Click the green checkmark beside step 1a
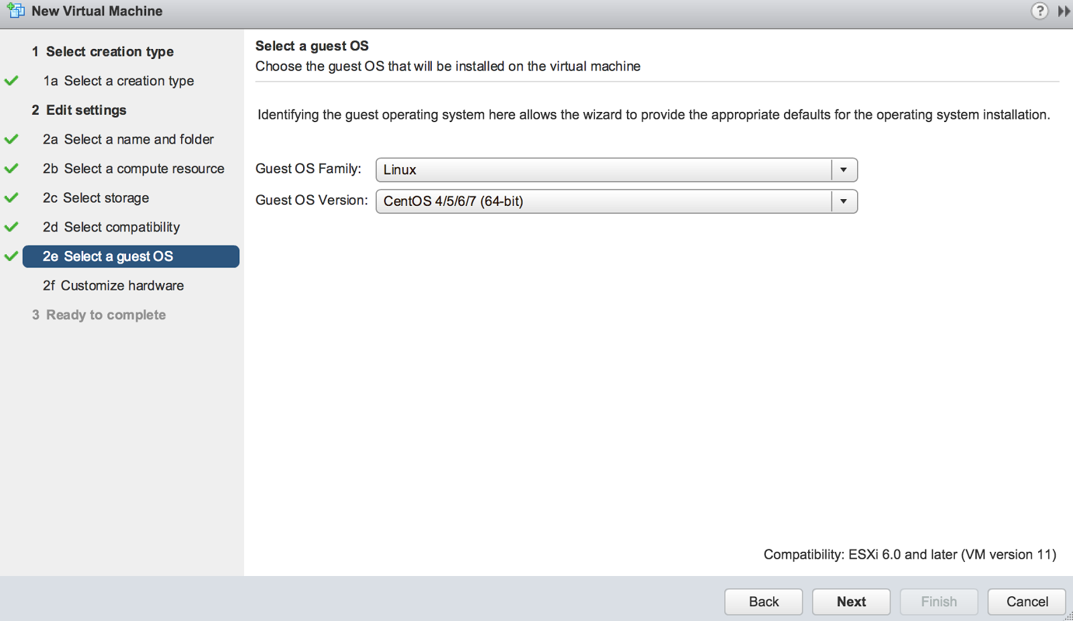The image size is (1073, 621). coord(11,80)
